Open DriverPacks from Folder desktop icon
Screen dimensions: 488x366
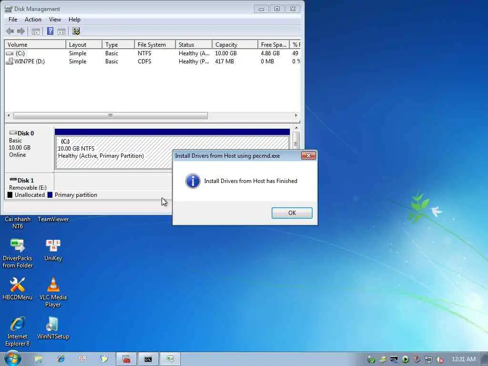[x=18, y=254]
